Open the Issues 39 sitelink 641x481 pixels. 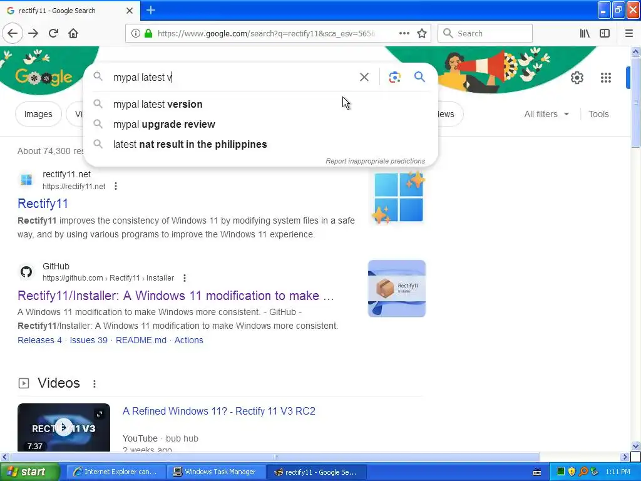[x=89, y=340]
